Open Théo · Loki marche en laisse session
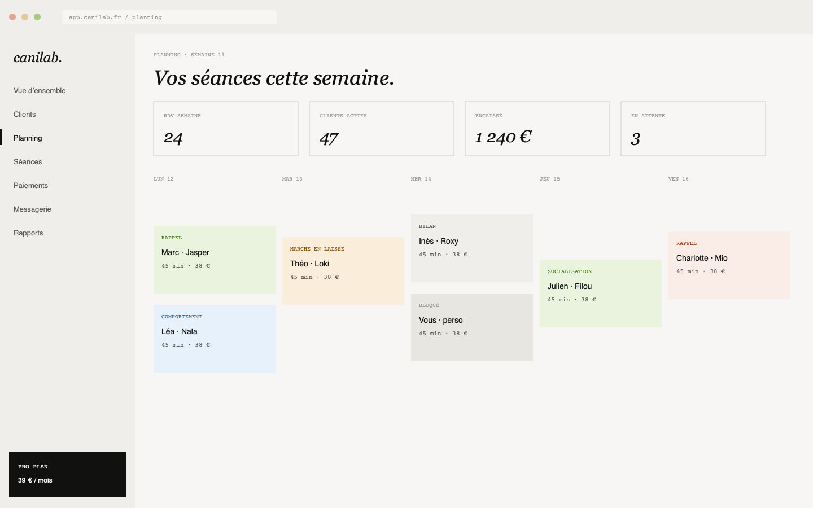Image resolution: width=813 pixels, height=508 pixels. 343,271
